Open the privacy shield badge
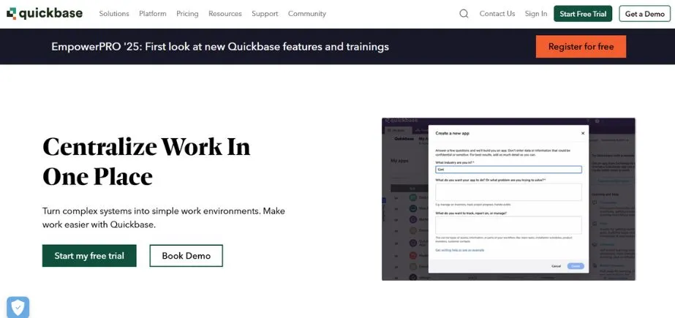The width and height of the screenshot is (675, 318). point(18,306)
